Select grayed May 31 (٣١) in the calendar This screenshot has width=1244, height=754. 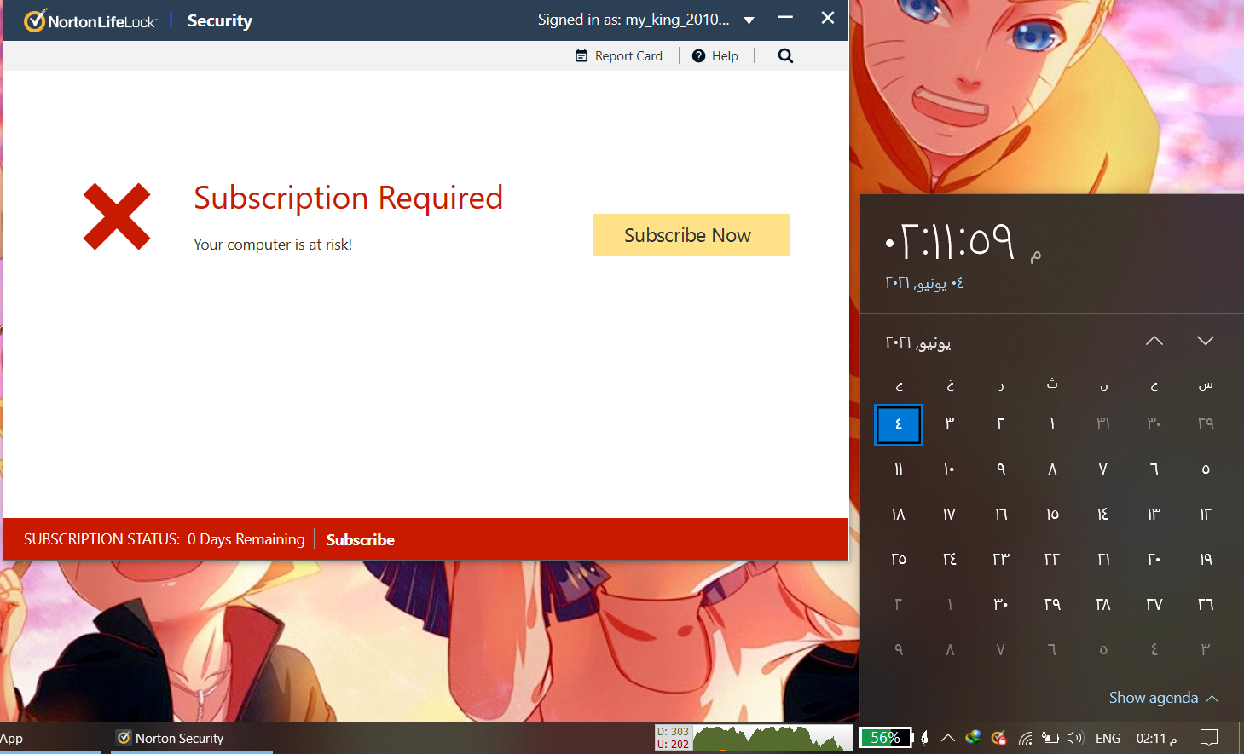tap(1103, 424)
